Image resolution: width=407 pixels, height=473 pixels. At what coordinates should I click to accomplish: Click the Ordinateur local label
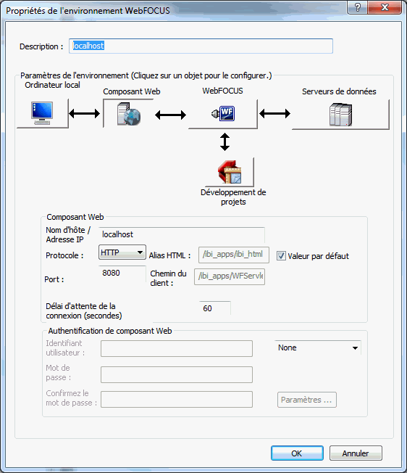click(x=52, y=85)
